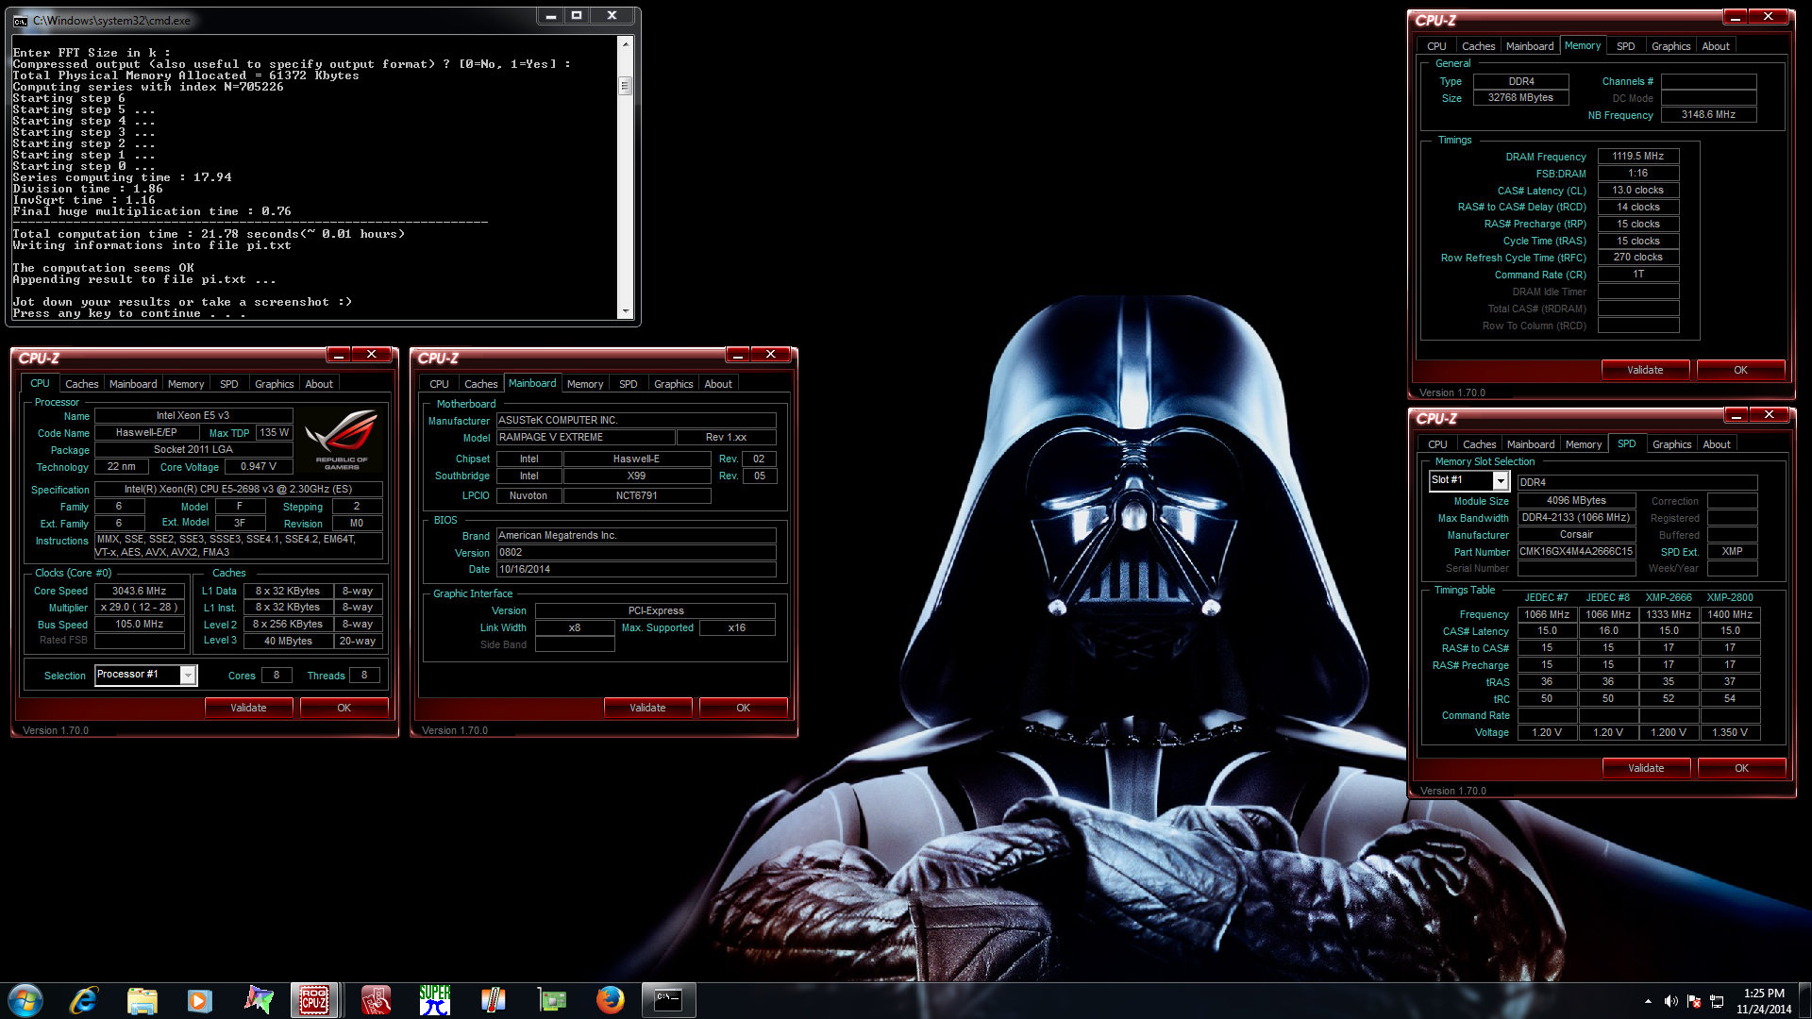Switch to the cmd.exe taskbar button

(668, 1000)
